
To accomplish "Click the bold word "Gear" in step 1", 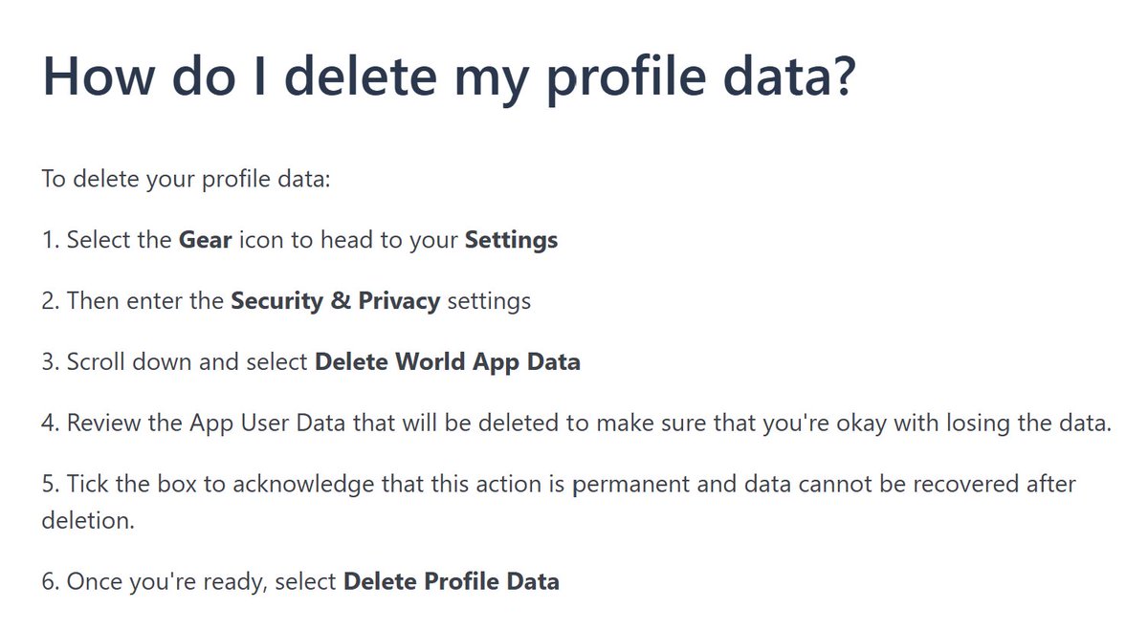I will [x=205, y=240].
